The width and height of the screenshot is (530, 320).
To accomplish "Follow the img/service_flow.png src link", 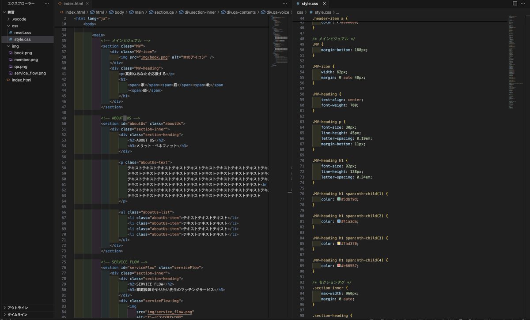I will pyautogui.click(x=170, y=312).
